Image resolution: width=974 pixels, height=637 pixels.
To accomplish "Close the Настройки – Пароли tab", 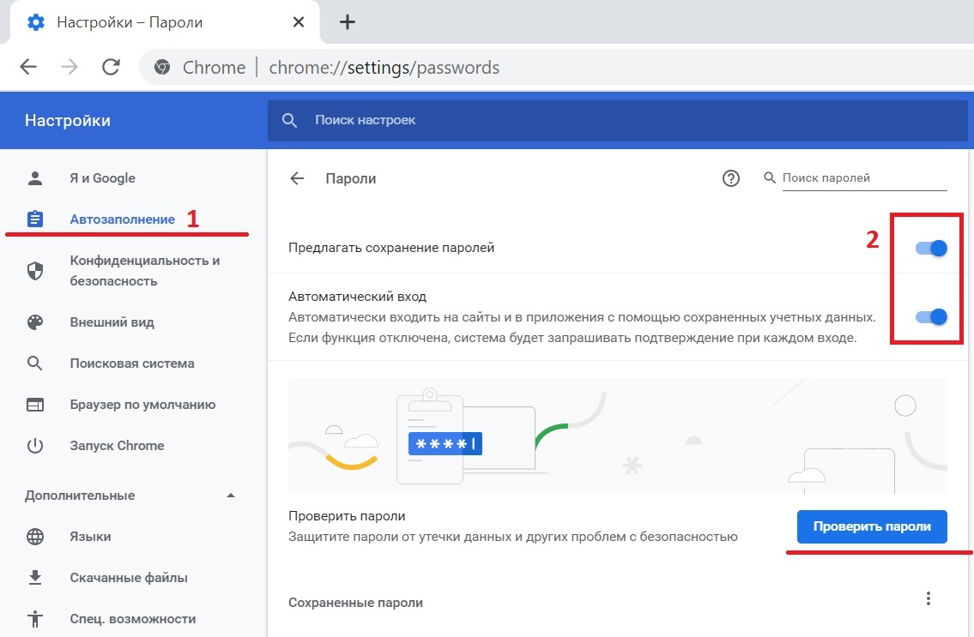I will pyautogui.click(x=298, y=22).
